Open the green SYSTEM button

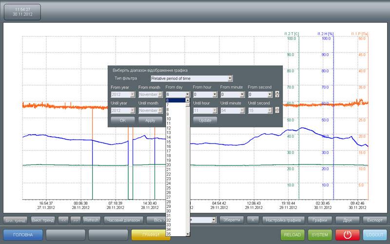(x=320, y=235)
